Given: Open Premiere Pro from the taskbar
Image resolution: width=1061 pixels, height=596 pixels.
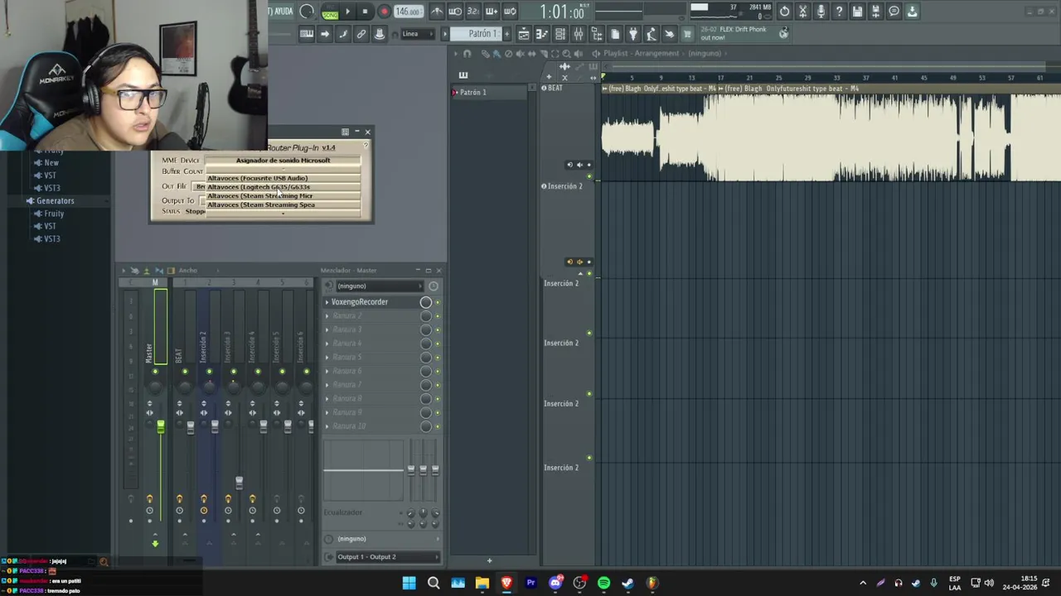Looking at the screenshot, I should pos(530,584).
